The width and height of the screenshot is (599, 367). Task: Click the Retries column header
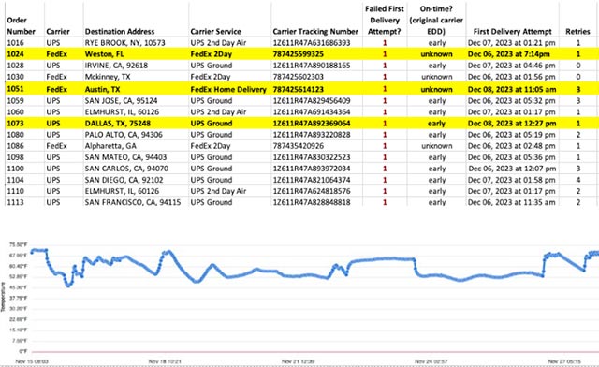click(x=578, y=31)
